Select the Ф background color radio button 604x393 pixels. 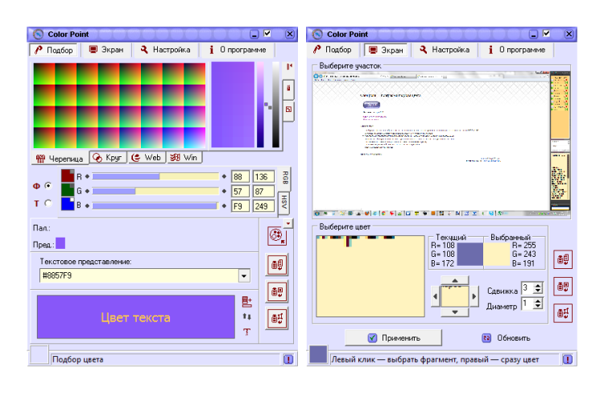48,186
